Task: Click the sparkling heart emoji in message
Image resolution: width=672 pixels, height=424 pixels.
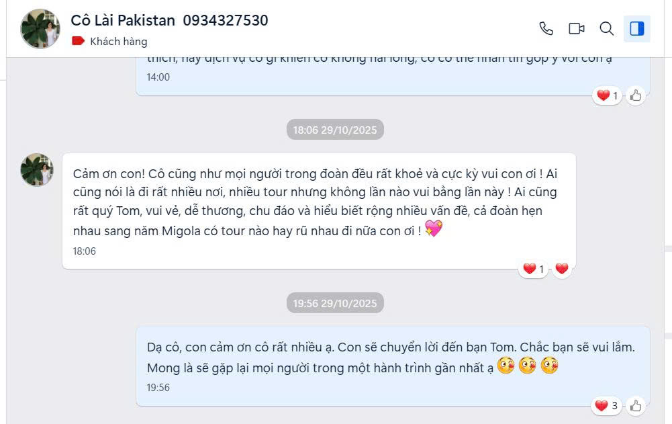Action: 433,228
